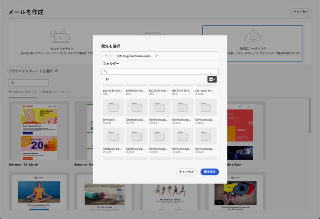
Task: Select the d8574159-1b75 JPEG file name
Action: point(182,91)
